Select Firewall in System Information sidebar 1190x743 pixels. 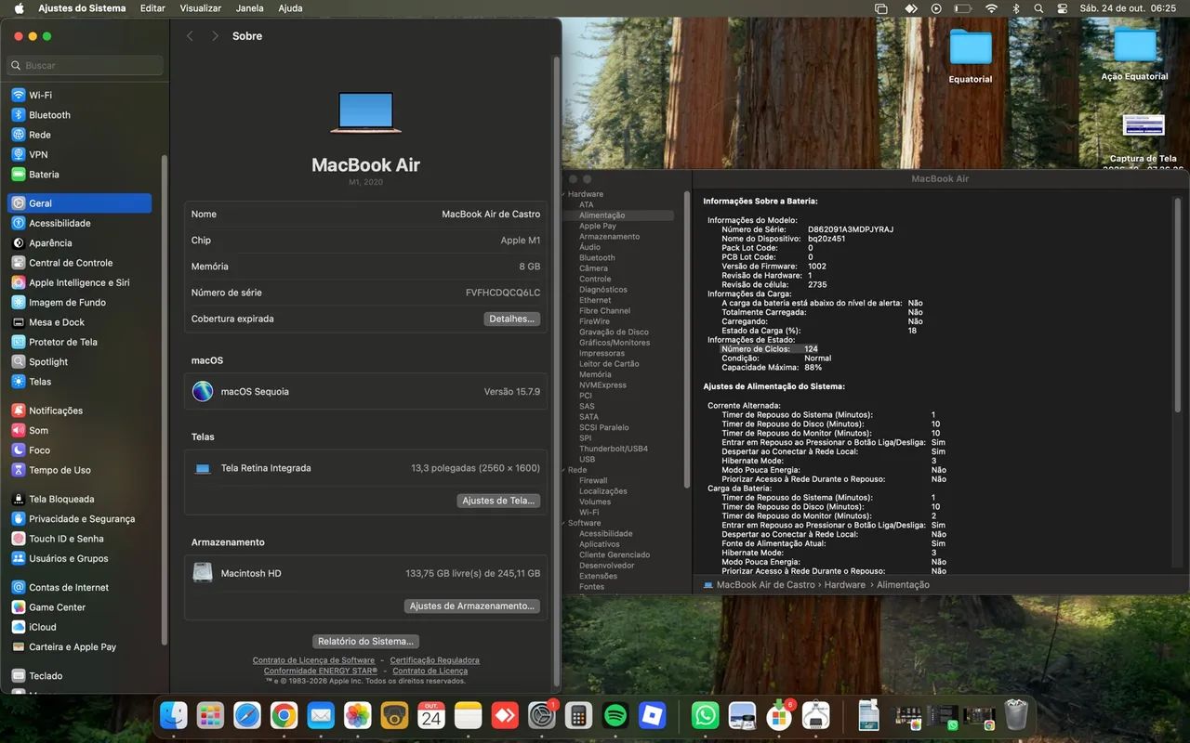(593, 480)
